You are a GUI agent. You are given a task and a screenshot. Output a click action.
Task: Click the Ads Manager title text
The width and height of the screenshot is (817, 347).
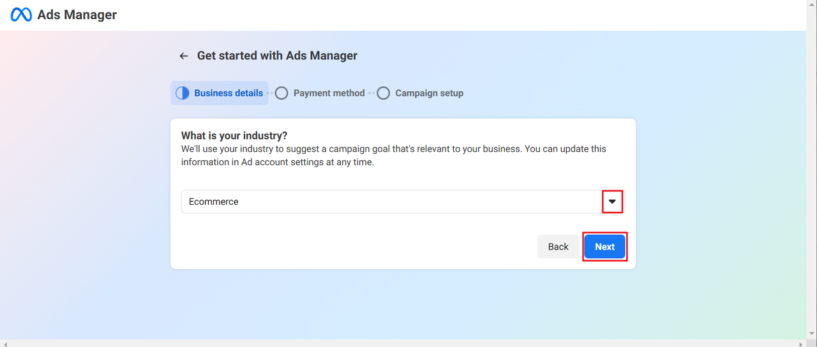(77, 15)
